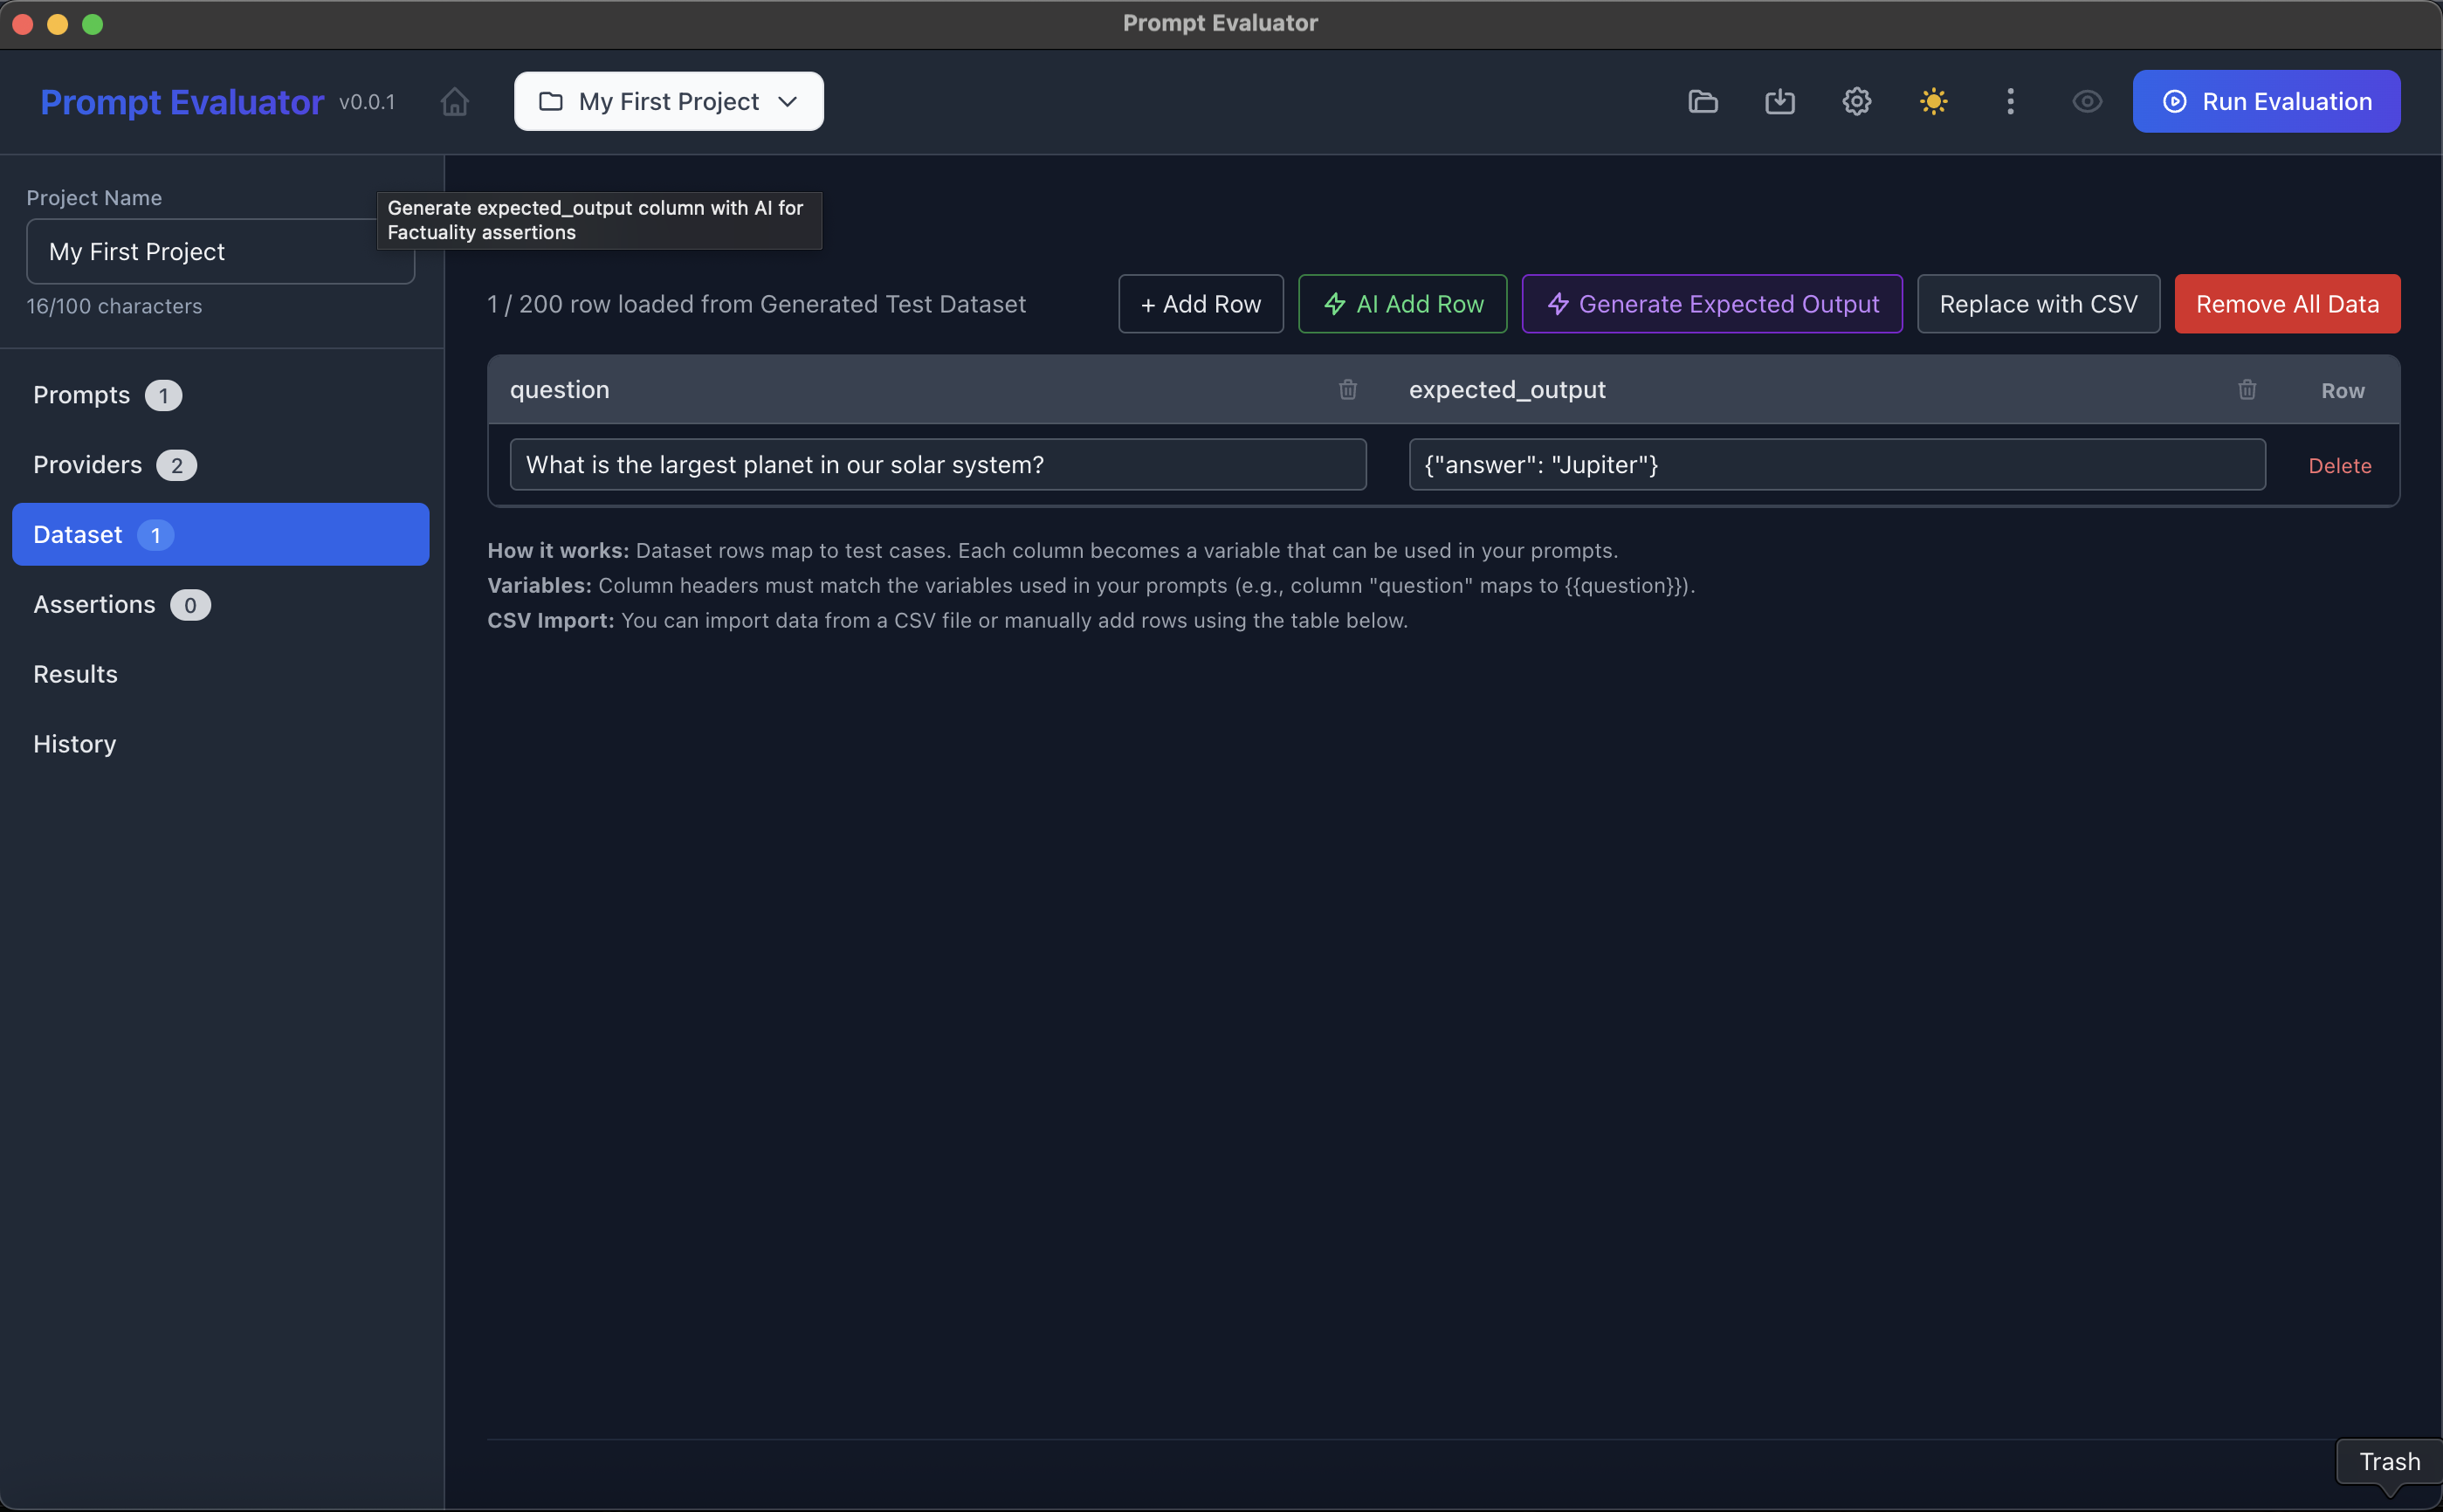Toggle light mode with the sun icon
Viewport: 2443px width, 1512px height.
(x=1933, y=101)
